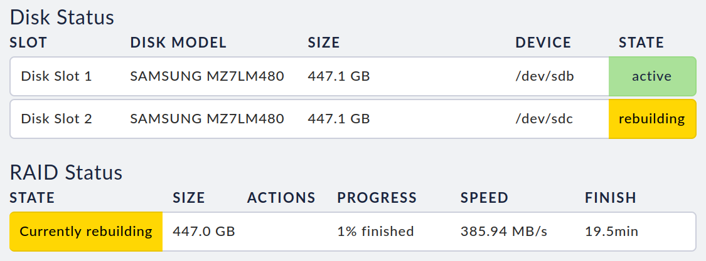The image size is (706, 261).
Task: Click the 19.5min finish time value
Action: 611,232
